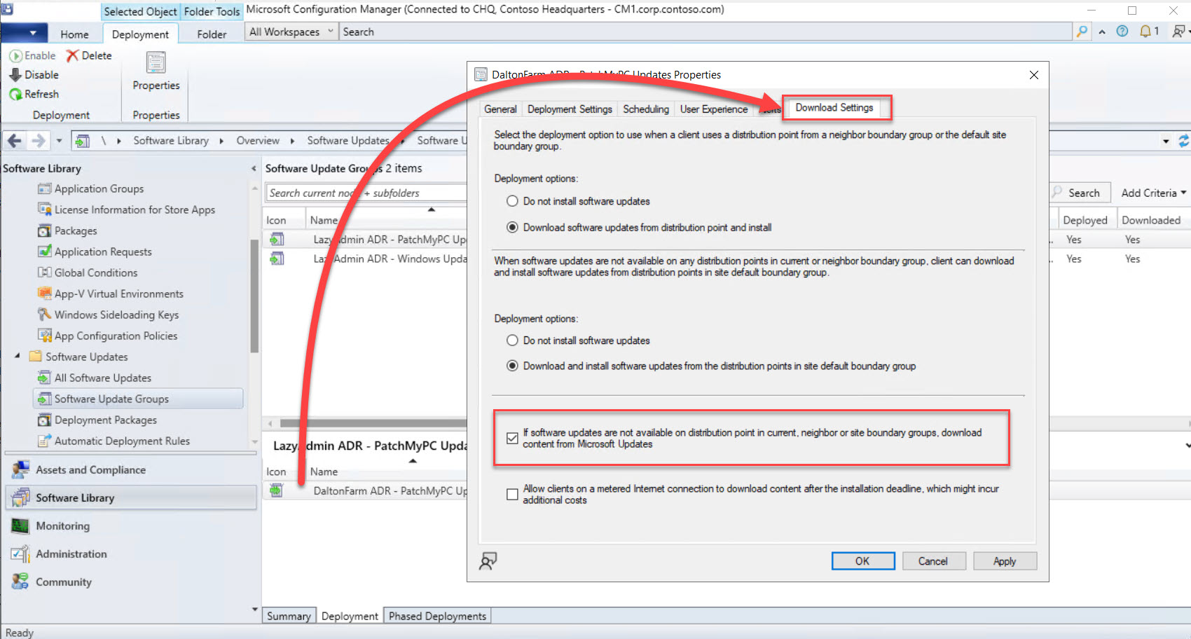Open the application menu dropdown in ribbon
The image size is (1191, 639).
pos(25,33)
